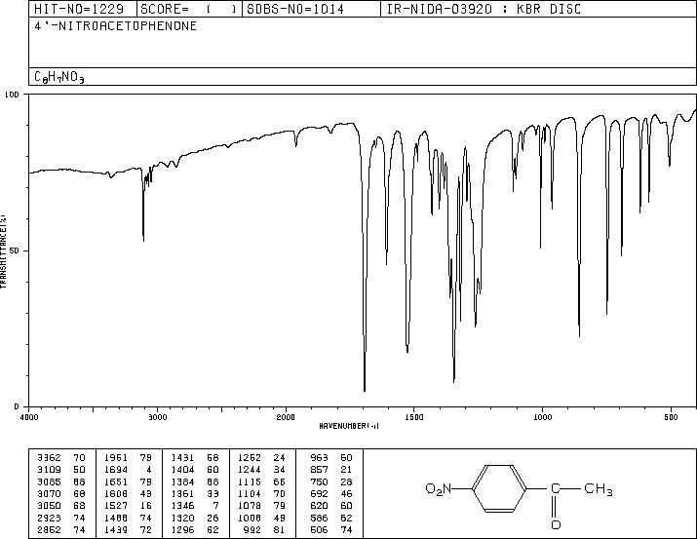Viewport: 697px width, 539px height.
Task: Click the 3000 wavenumber axis label
Action: coord(157,417)
